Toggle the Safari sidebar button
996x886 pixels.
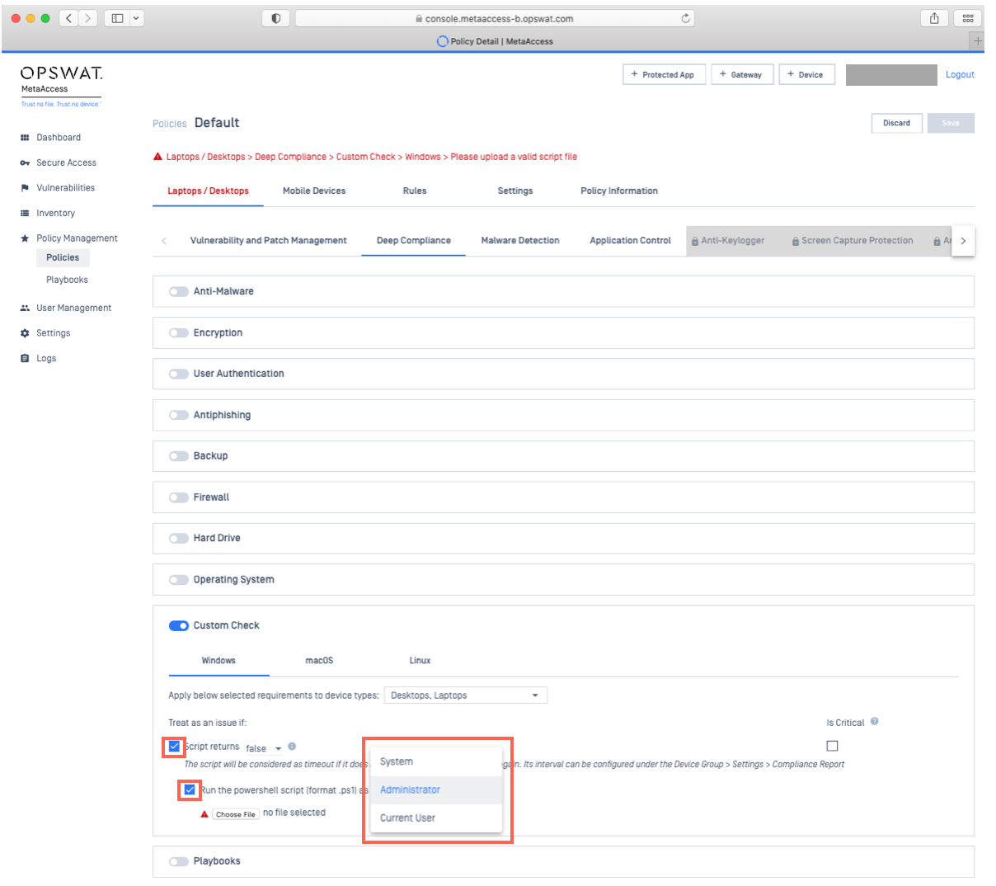pyautogui.click(x=117, y=18)
